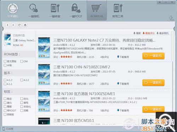Open the 一键ROOT tab

click(x=76, y=10)
